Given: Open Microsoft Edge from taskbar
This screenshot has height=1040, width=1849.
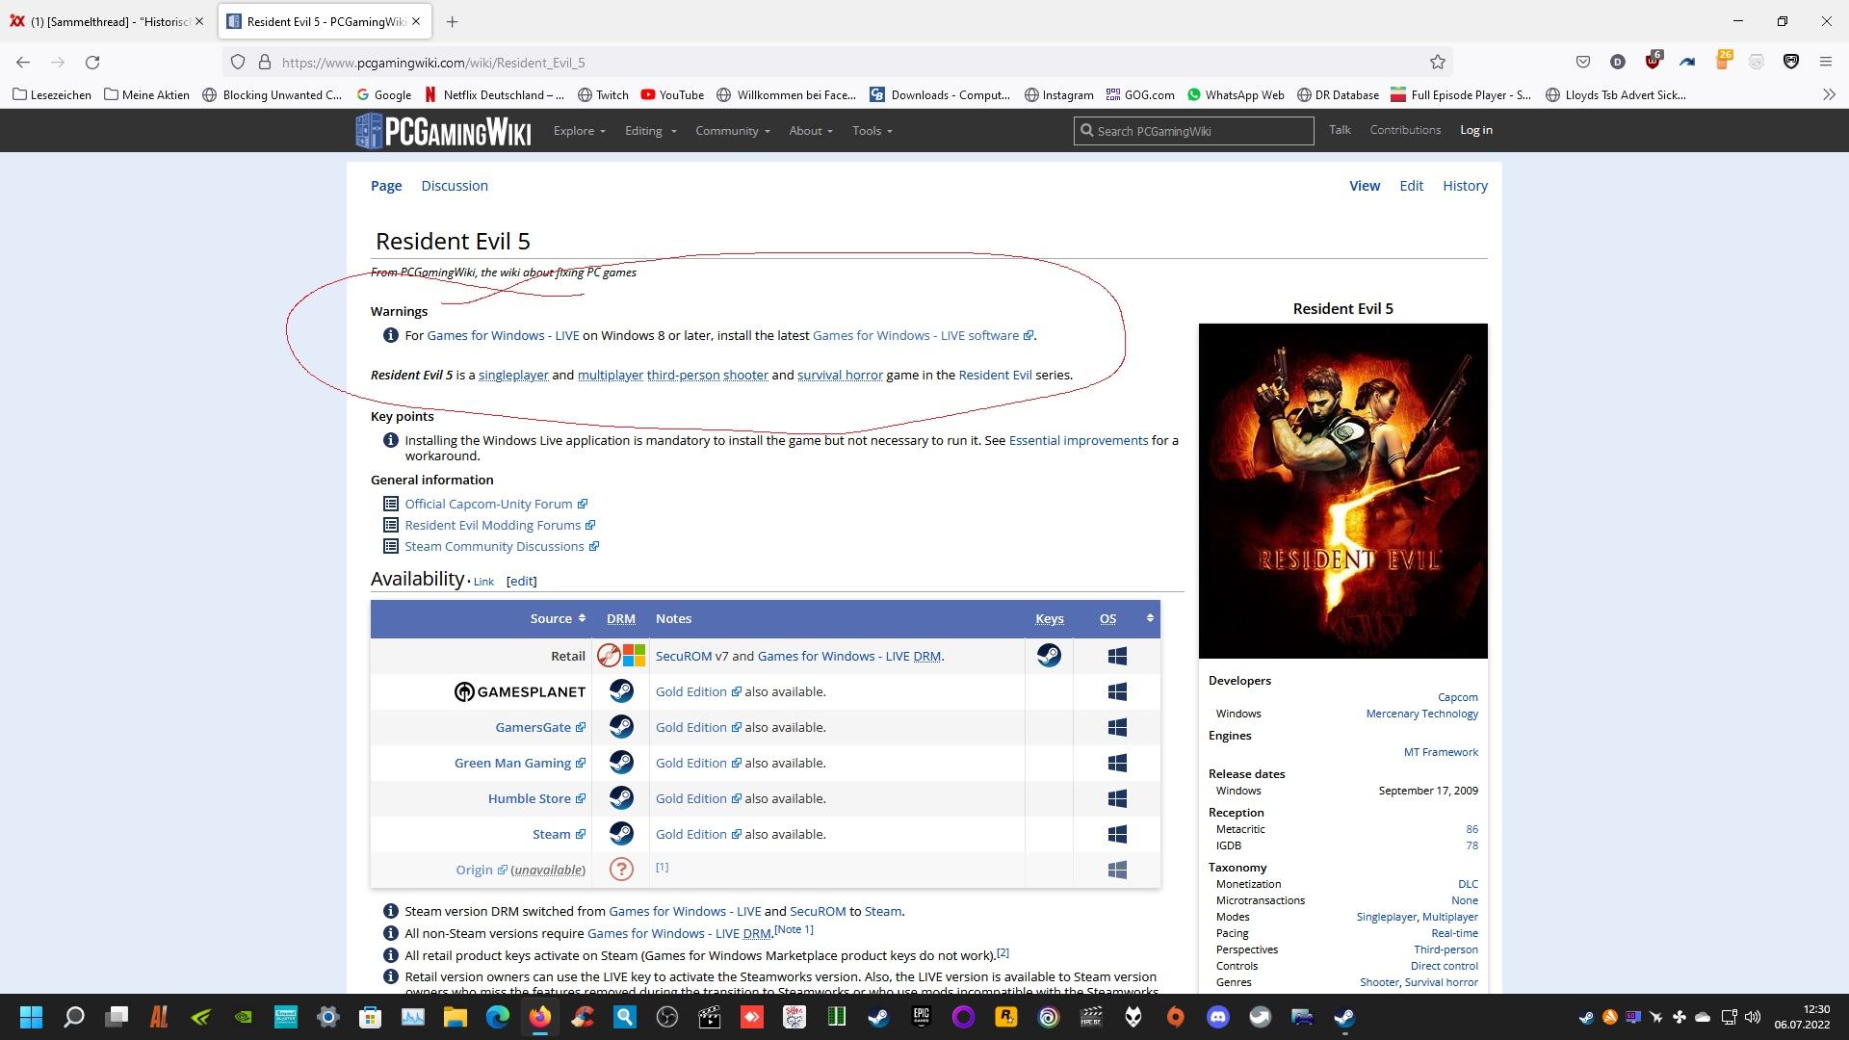Looking at the screenshot, I should (498, 1017).
